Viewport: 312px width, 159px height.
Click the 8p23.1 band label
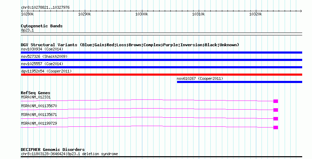tap(27, 30)
